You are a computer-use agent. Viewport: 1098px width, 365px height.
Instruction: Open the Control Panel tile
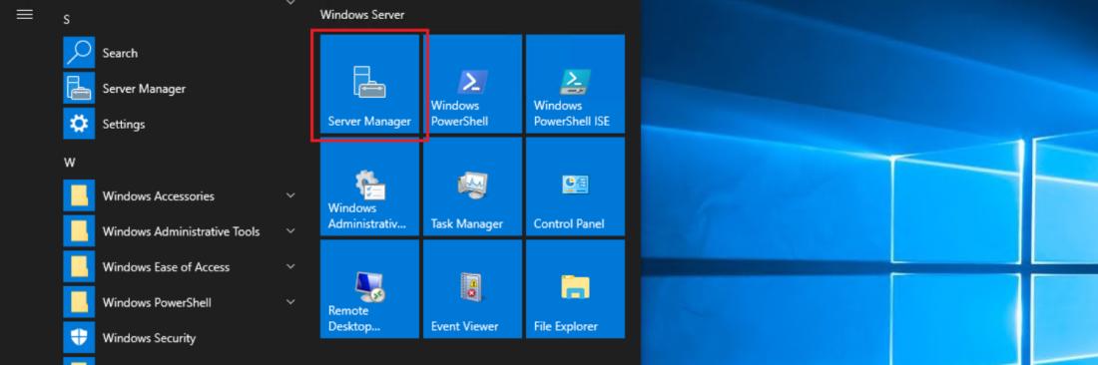(x=576, y=186)
